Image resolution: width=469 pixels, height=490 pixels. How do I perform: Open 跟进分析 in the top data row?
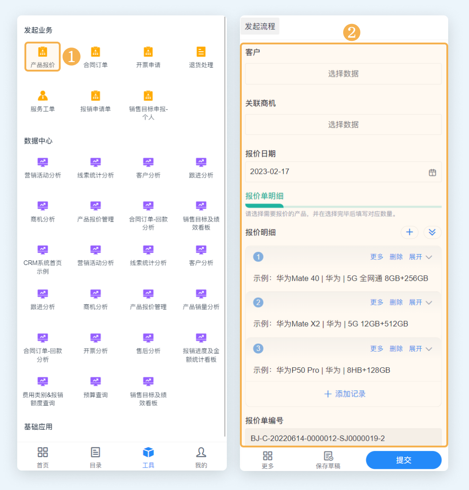(x=201, y=168)
